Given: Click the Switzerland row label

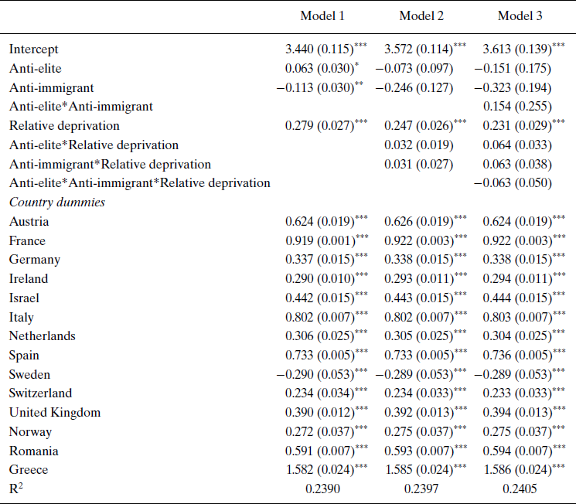Looking at the screenshot, I should [40, 393].
